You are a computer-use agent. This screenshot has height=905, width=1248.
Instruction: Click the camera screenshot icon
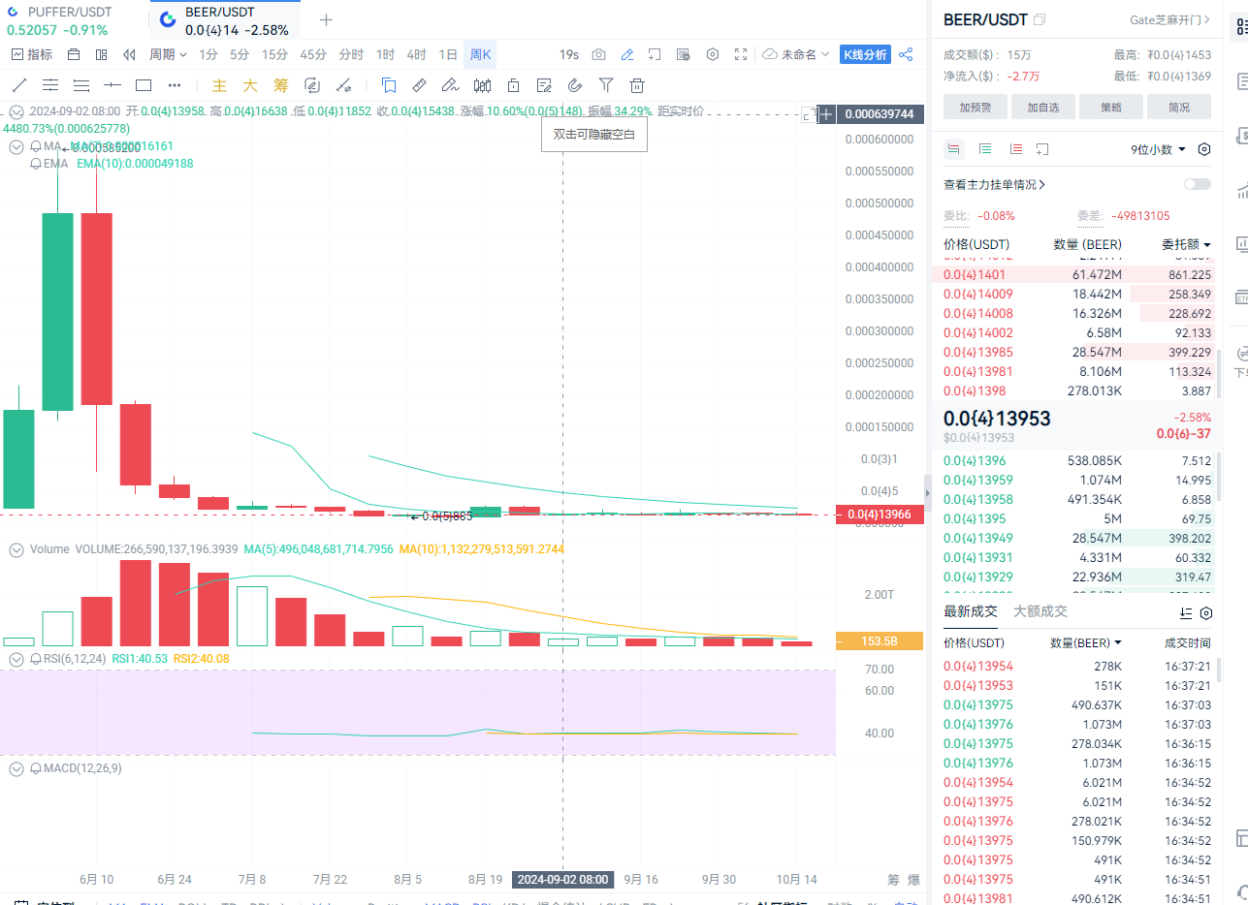599,54
